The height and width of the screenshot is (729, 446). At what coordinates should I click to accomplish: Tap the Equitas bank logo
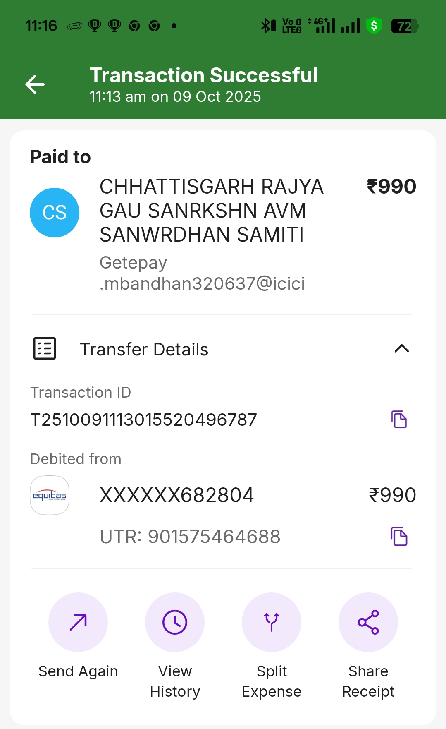coord(50,495)
